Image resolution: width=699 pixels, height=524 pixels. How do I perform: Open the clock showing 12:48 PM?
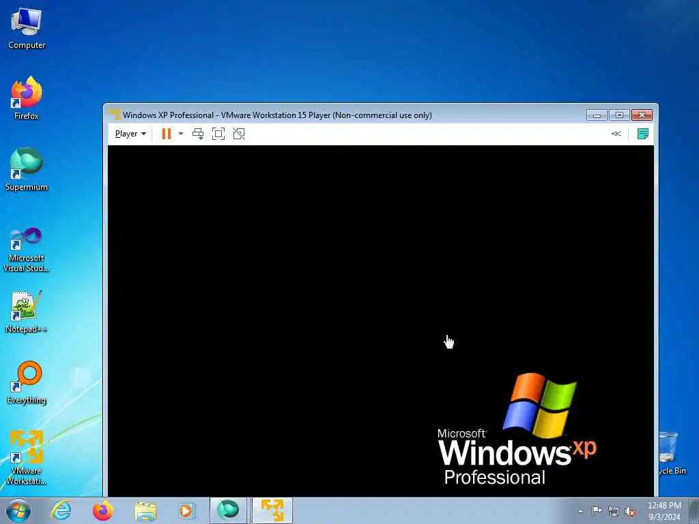pos(664,511)
